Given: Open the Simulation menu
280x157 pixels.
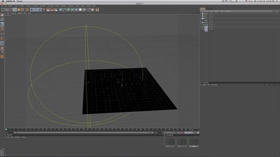Looking at the screenshot, I should [51, 6].
